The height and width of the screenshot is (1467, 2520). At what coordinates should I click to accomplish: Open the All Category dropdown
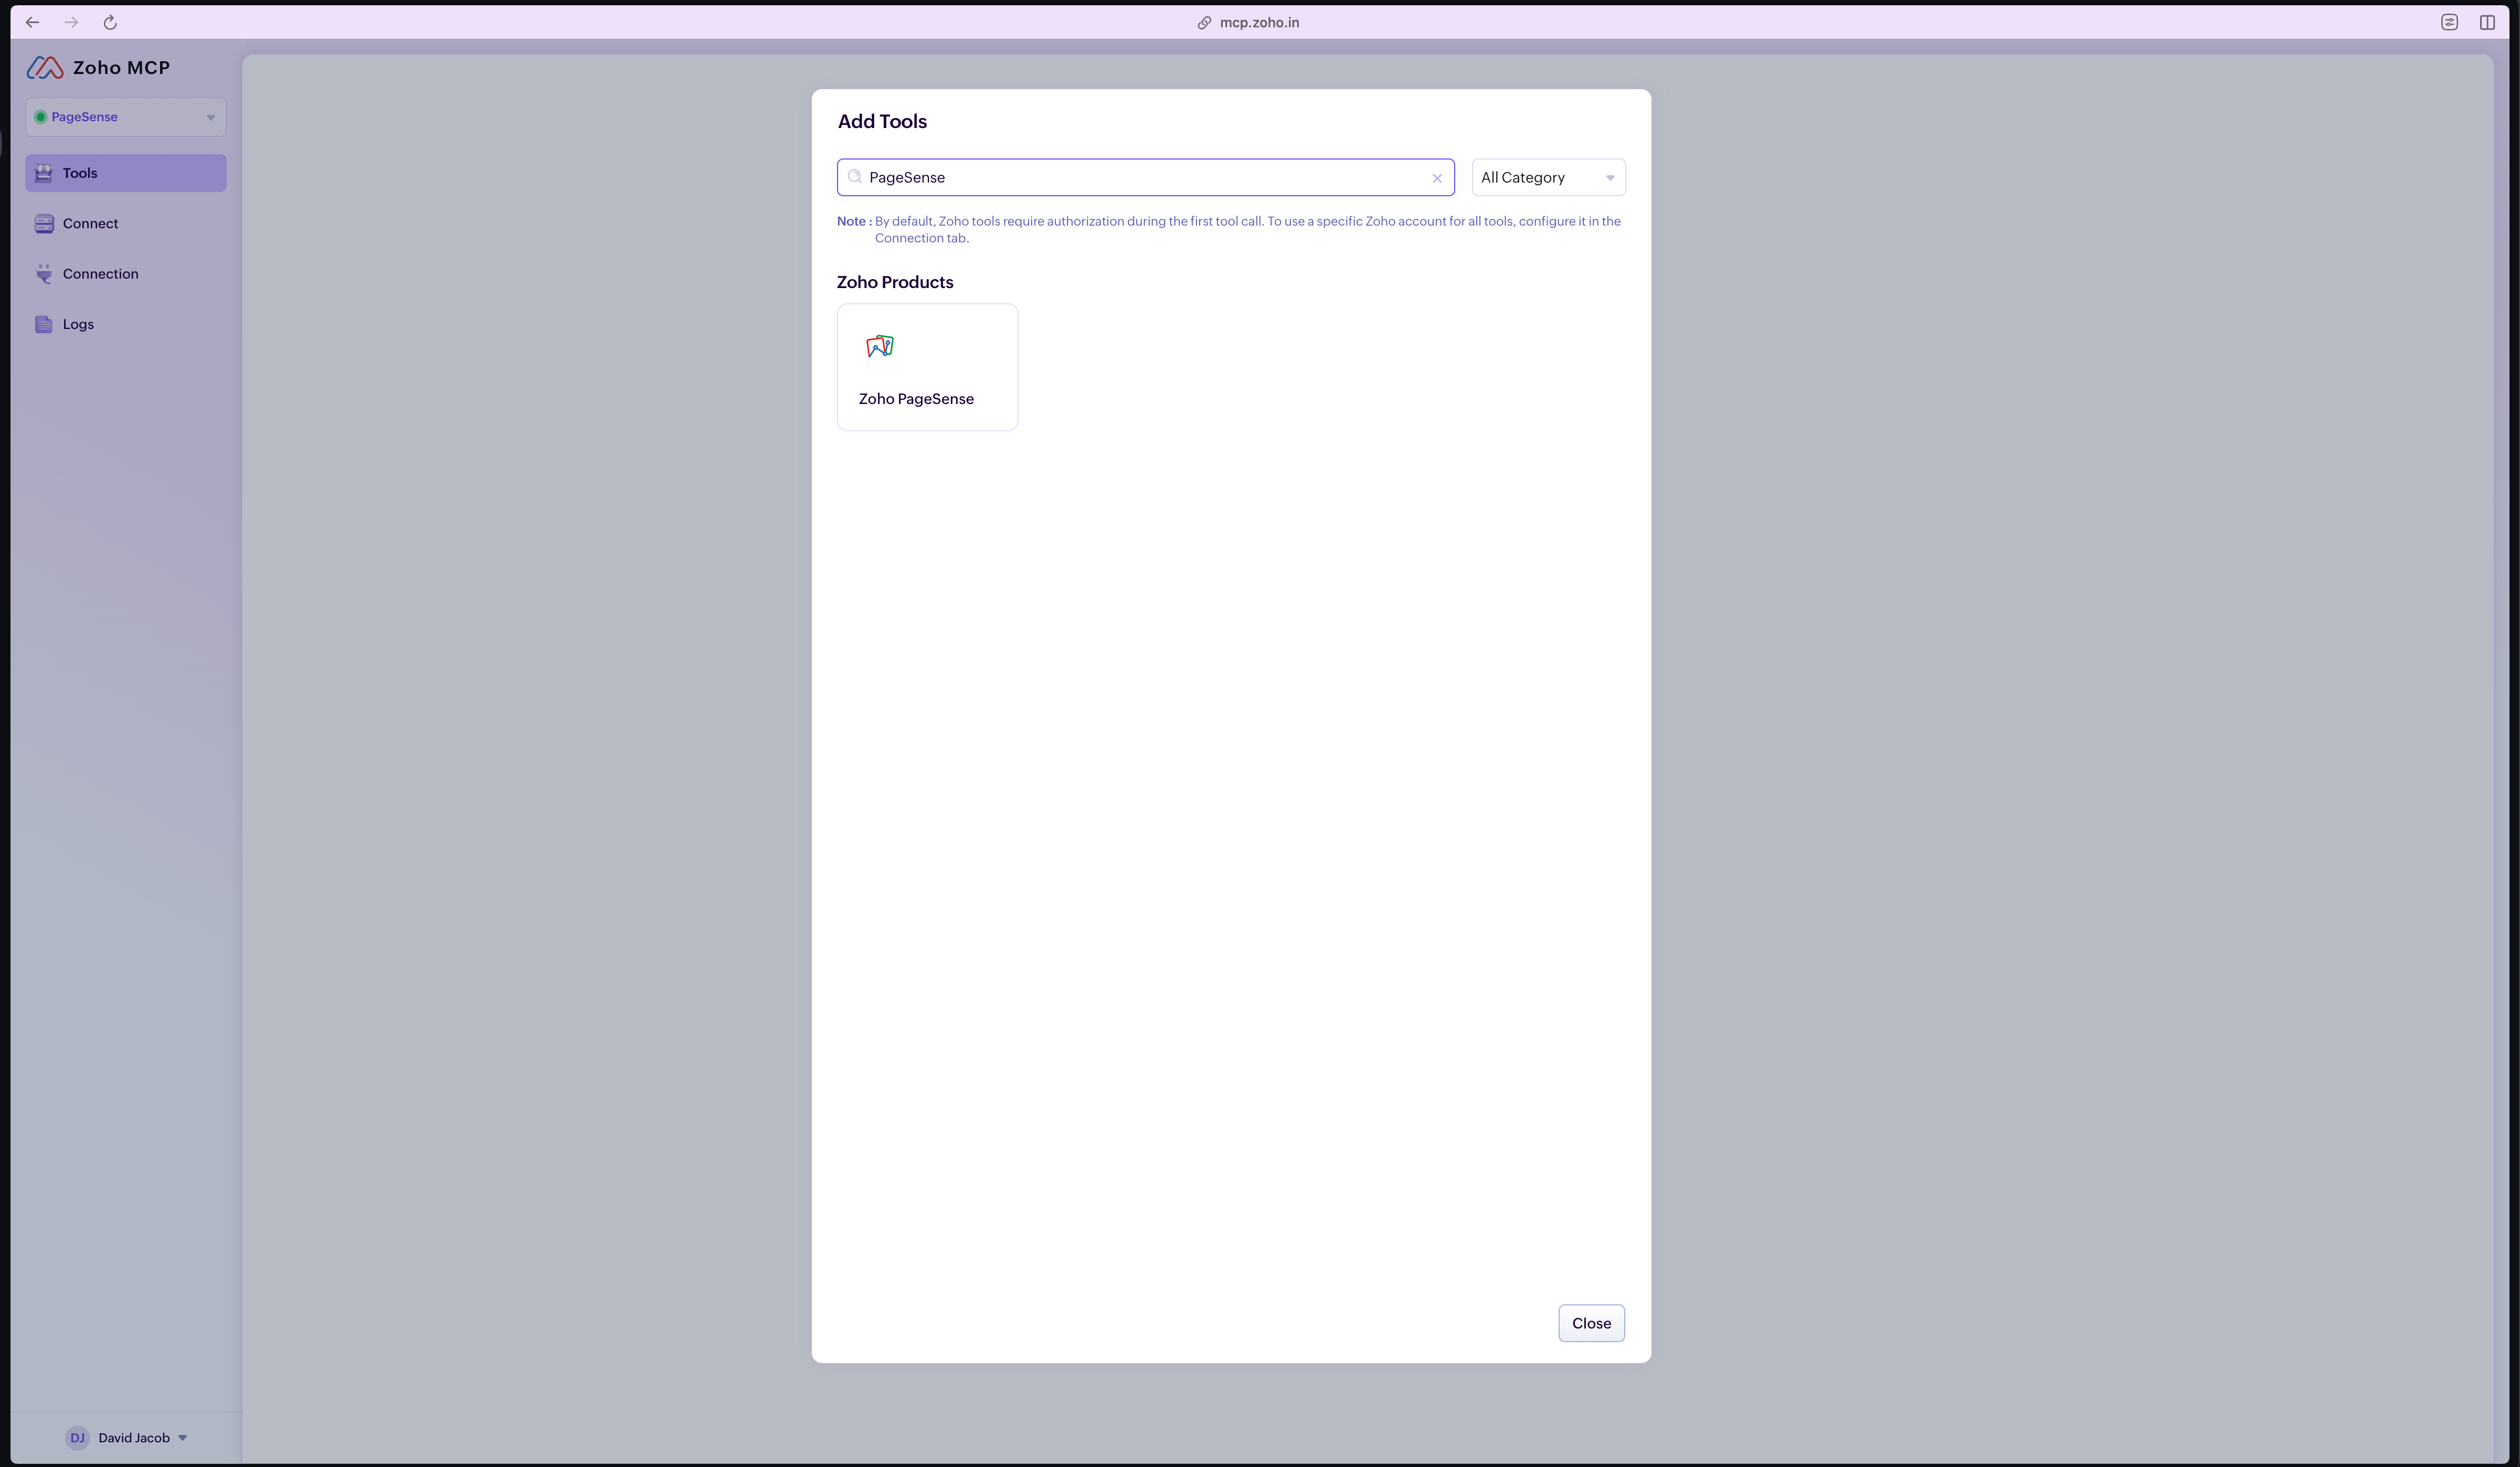pos(1548,177)
